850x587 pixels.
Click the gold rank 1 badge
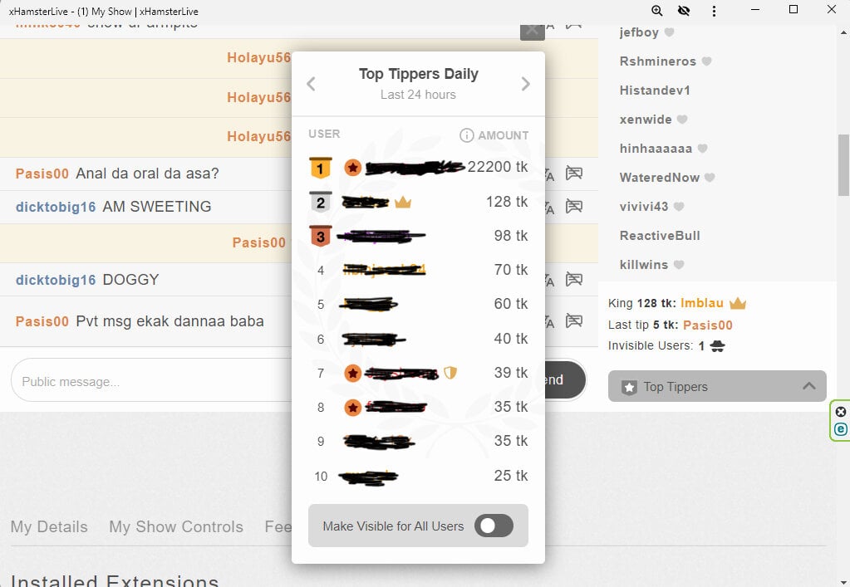coord(321,168)
